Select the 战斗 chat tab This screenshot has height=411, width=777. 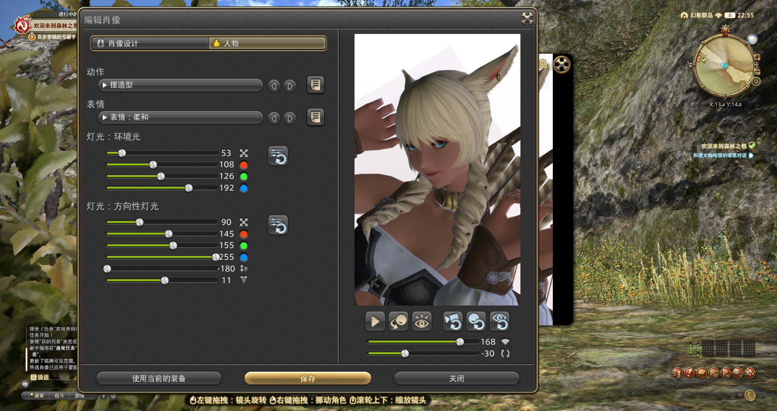pos(59,396)
